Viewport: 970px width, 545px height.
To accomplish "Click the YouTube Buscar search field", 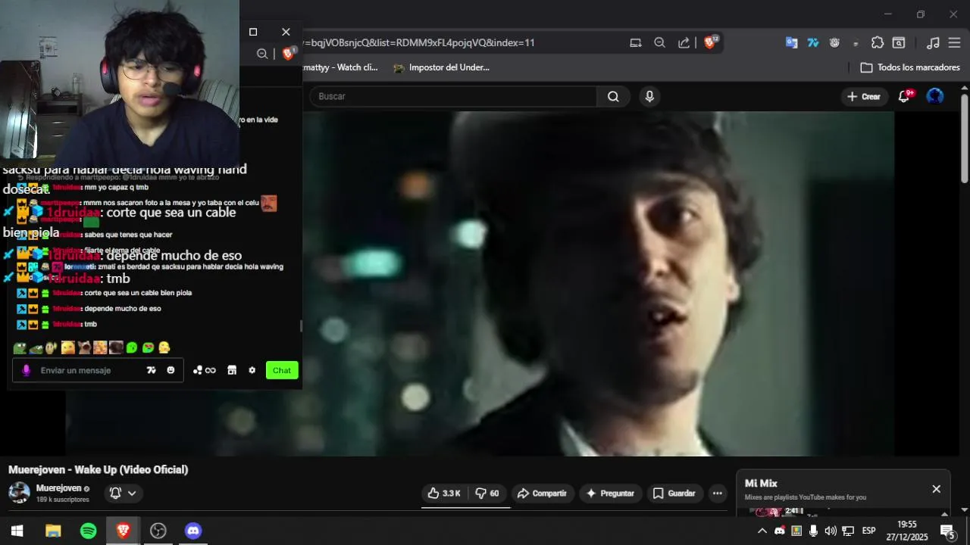I will click(452, 96).
